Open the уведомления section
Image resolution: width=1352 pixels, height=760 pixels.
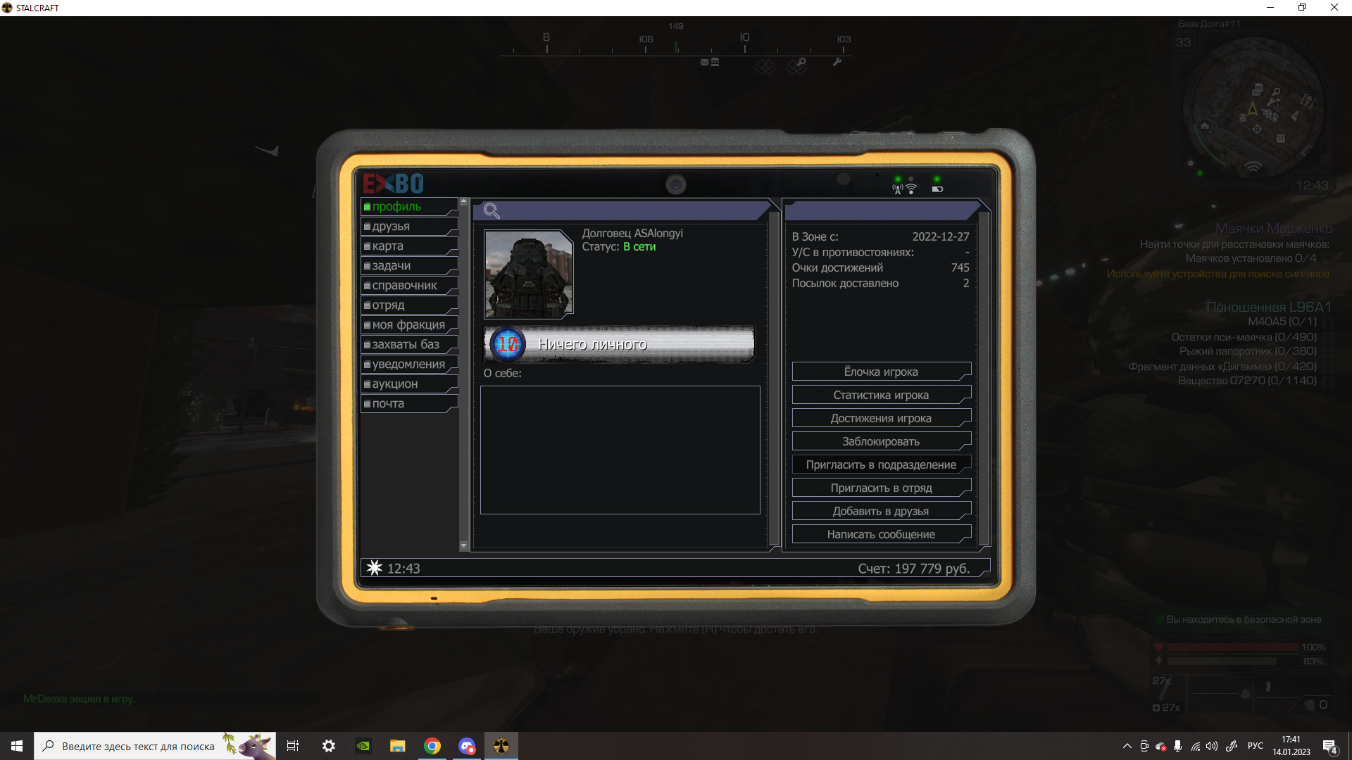coord(409,364)
